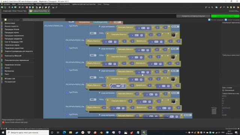Open the Окно menu
Viewport: 240px width, 135px height.
(99, 4)
